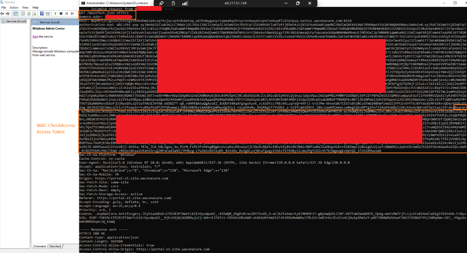
Task: Click the Back arrow in Services toolbar
Action: [2, 14]
